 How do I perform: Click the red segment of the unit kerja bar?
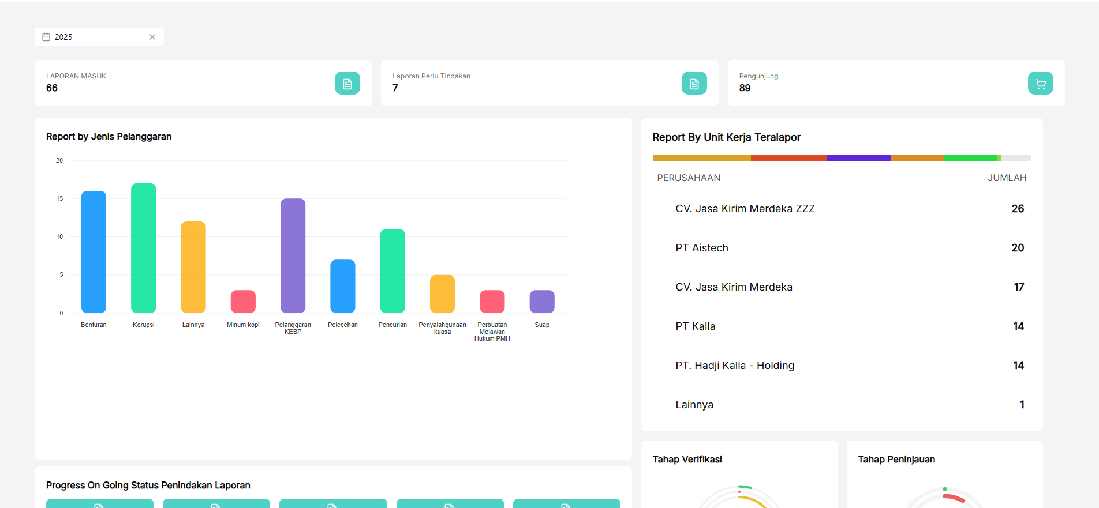tap(788, 158)
